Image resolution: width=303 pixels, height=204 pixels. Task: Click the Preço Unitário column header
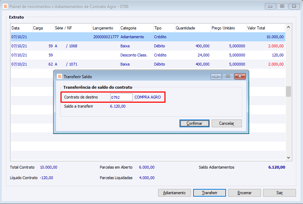click(x=228, y=28)
